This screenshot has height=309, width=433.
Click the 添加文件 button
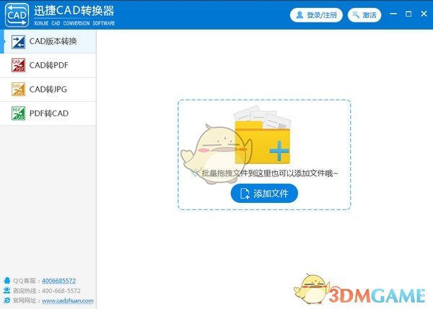click(264, 193)
